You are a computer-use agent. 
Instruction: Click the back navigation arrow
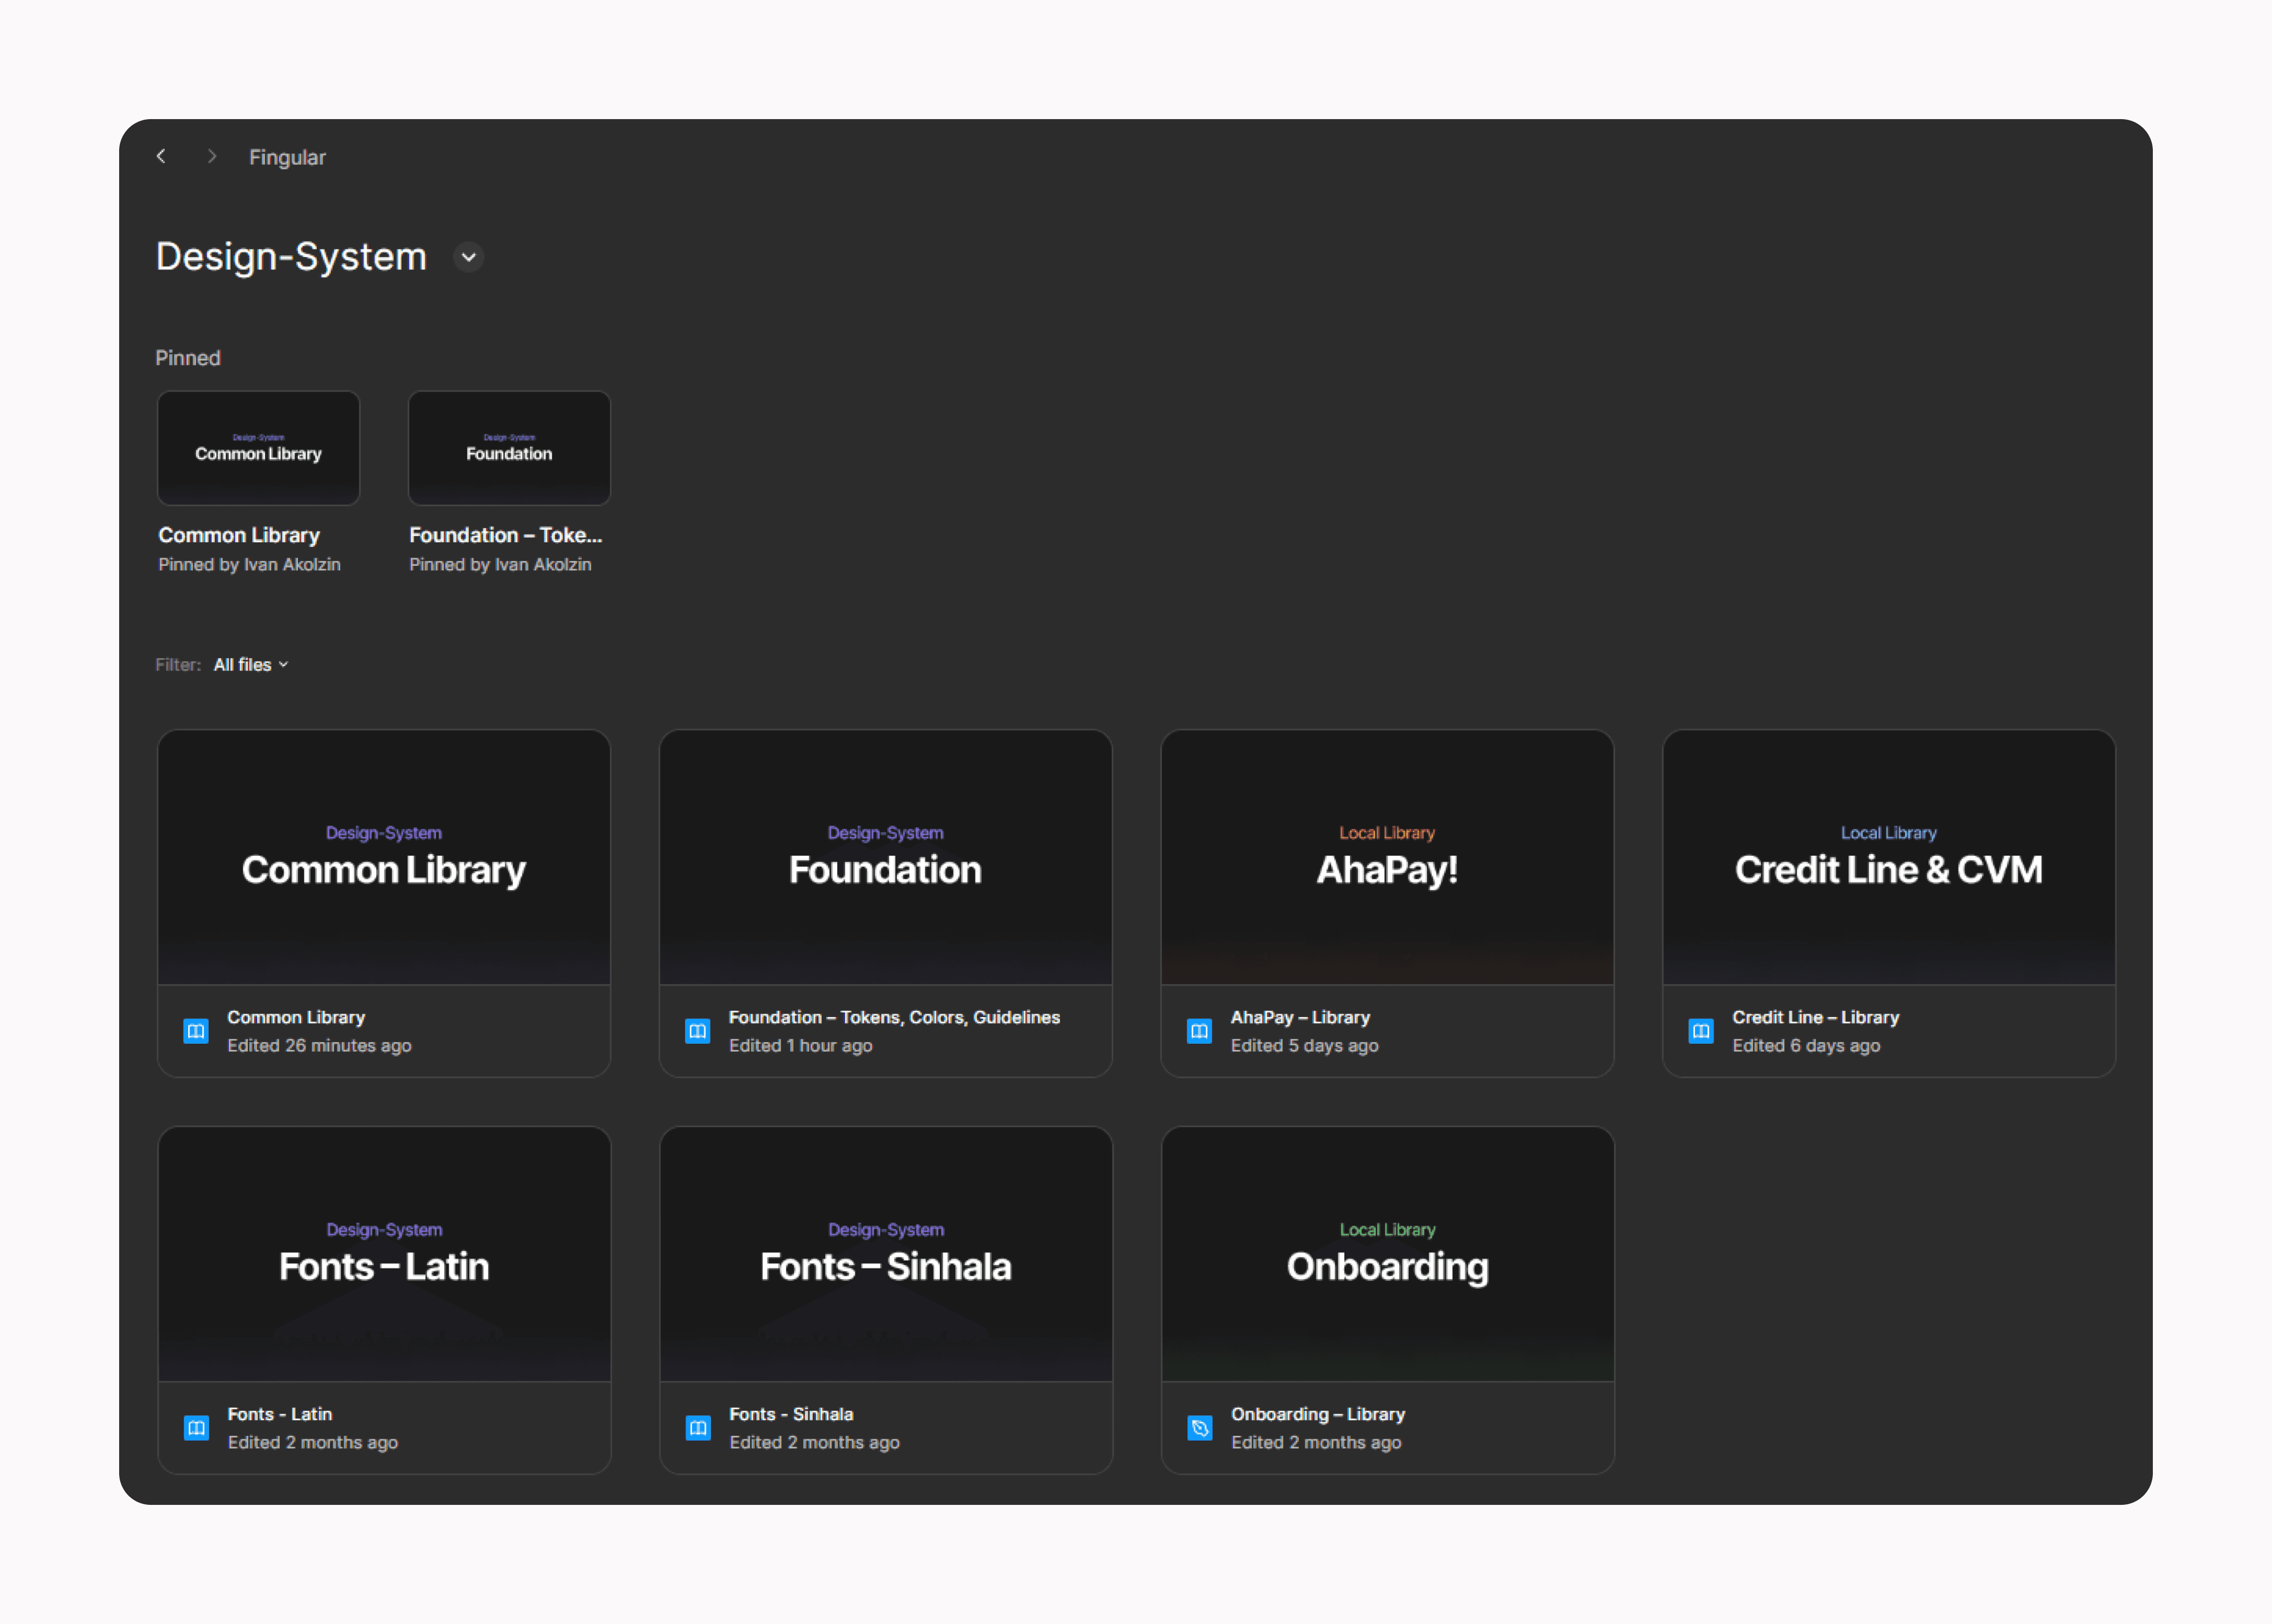pos(161,156)
